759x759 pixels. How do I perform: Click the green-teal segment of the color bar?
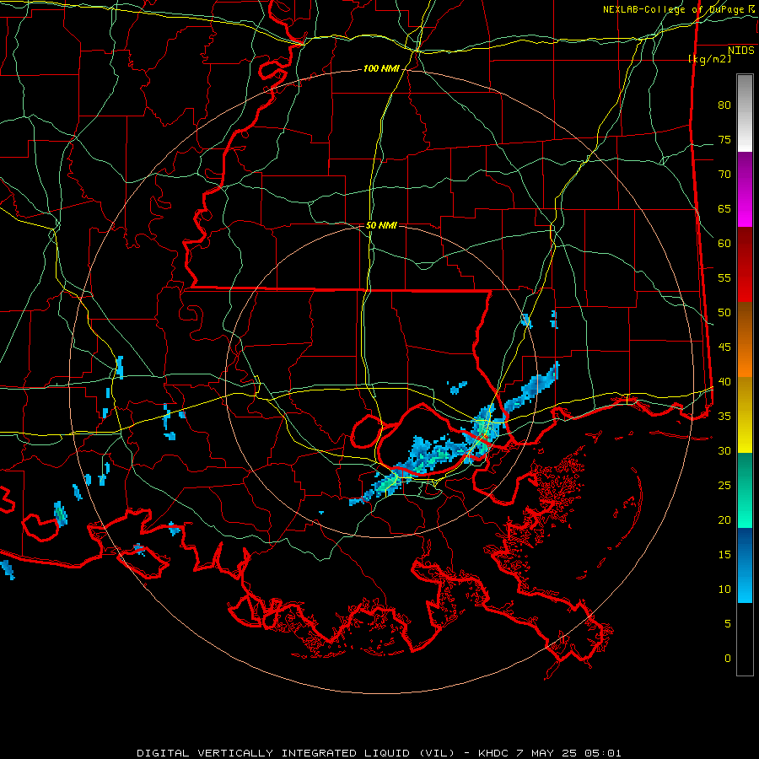click(x=745, y=490)
